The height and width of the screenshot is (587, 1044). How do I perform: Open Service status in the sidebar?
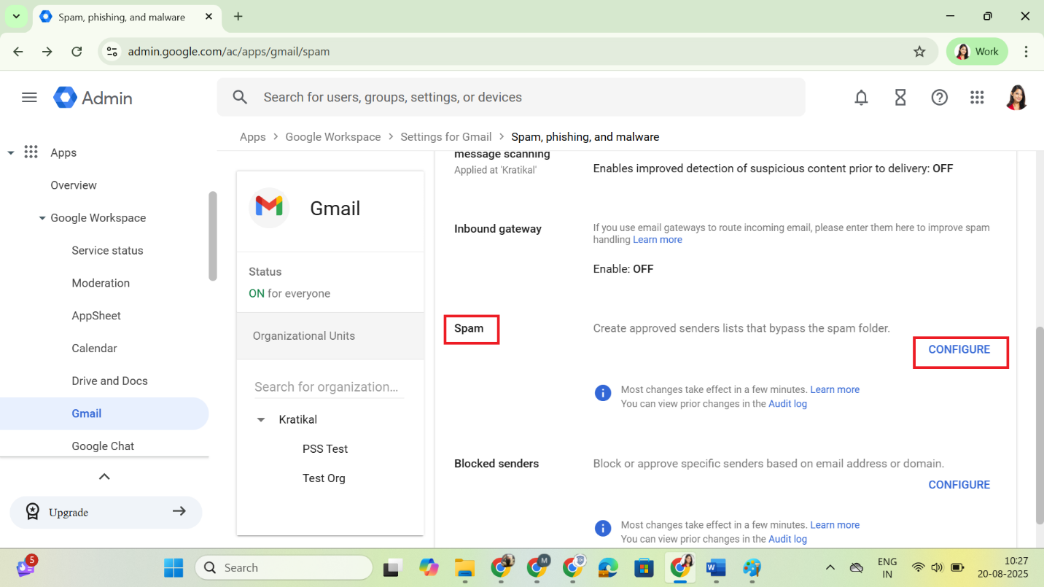coord(107,250)
